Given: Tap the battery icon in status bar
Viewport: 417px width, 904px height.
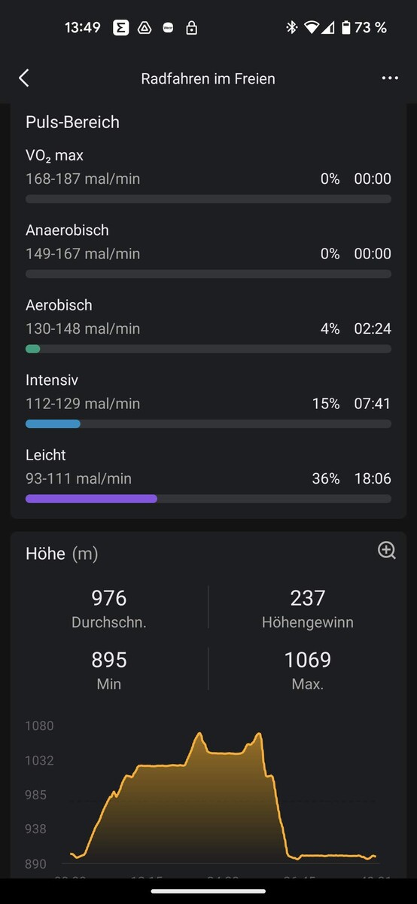Looking at the screenshot, I should click(x=346, y=28).
